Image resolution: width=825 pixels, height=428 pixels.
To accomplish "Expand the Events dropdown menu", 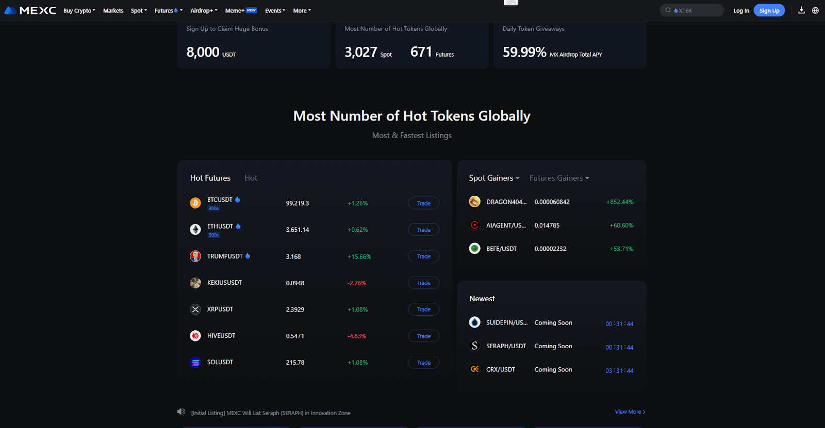I will click(x=275, y=10).
